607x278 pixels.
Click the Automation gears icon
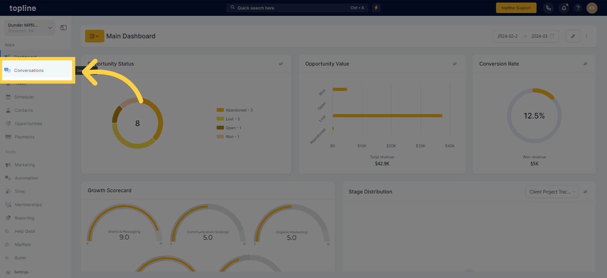pos(8,178)
